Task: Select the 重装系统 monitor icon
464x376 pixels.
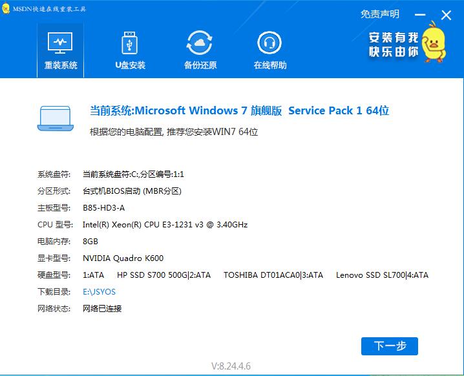Action: [60, 43]
